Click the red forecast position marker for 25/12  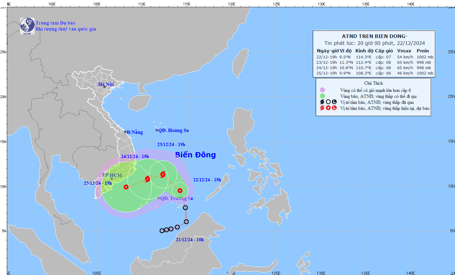point(126,187)
